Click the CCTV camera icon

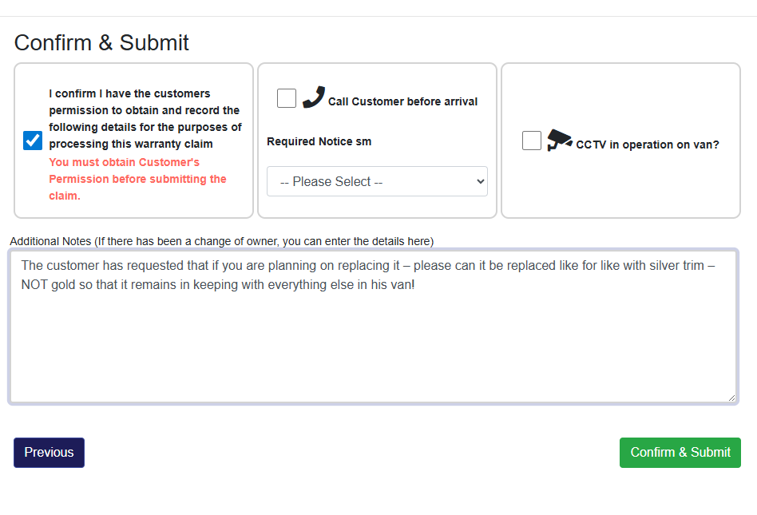559,141
